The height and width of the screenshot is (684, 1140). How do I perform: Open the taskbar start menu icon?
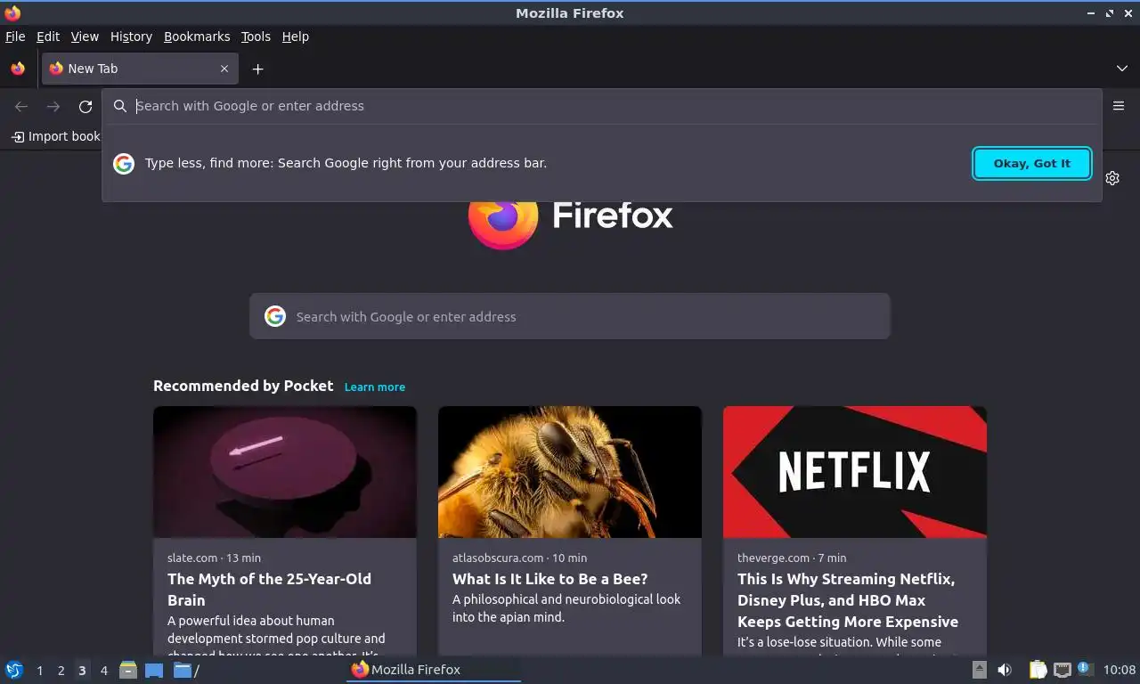tap(14, 670)
